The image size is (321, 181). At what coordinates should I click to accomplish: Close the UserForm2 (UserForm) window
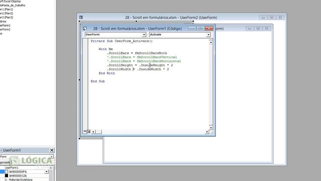280,18
